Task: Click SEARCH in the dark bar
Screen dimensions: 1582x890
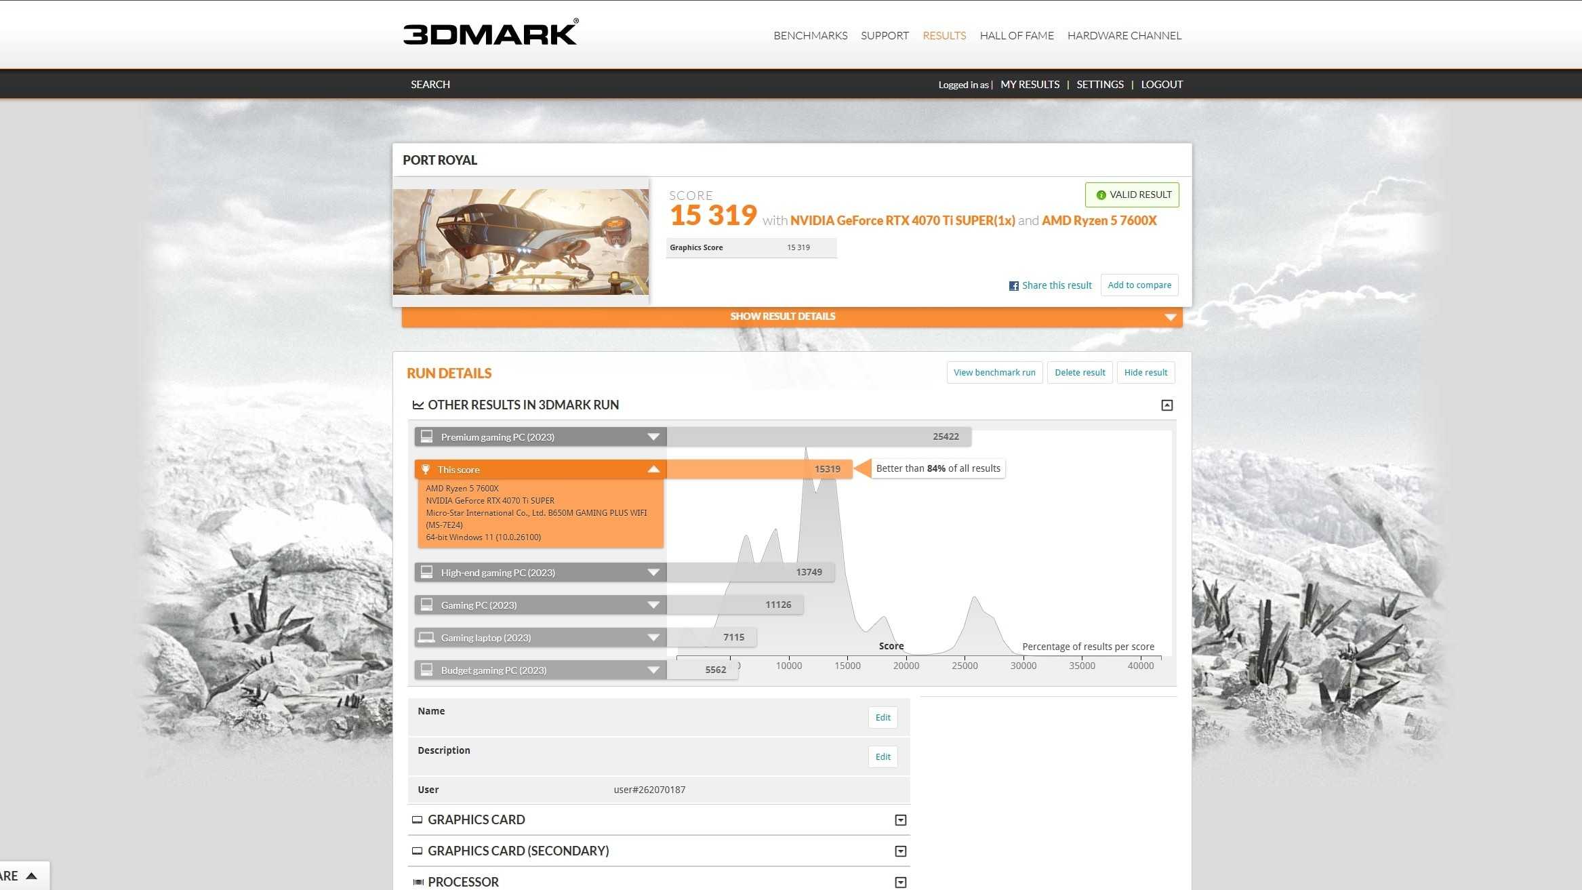Action: [x=430, y=84]
